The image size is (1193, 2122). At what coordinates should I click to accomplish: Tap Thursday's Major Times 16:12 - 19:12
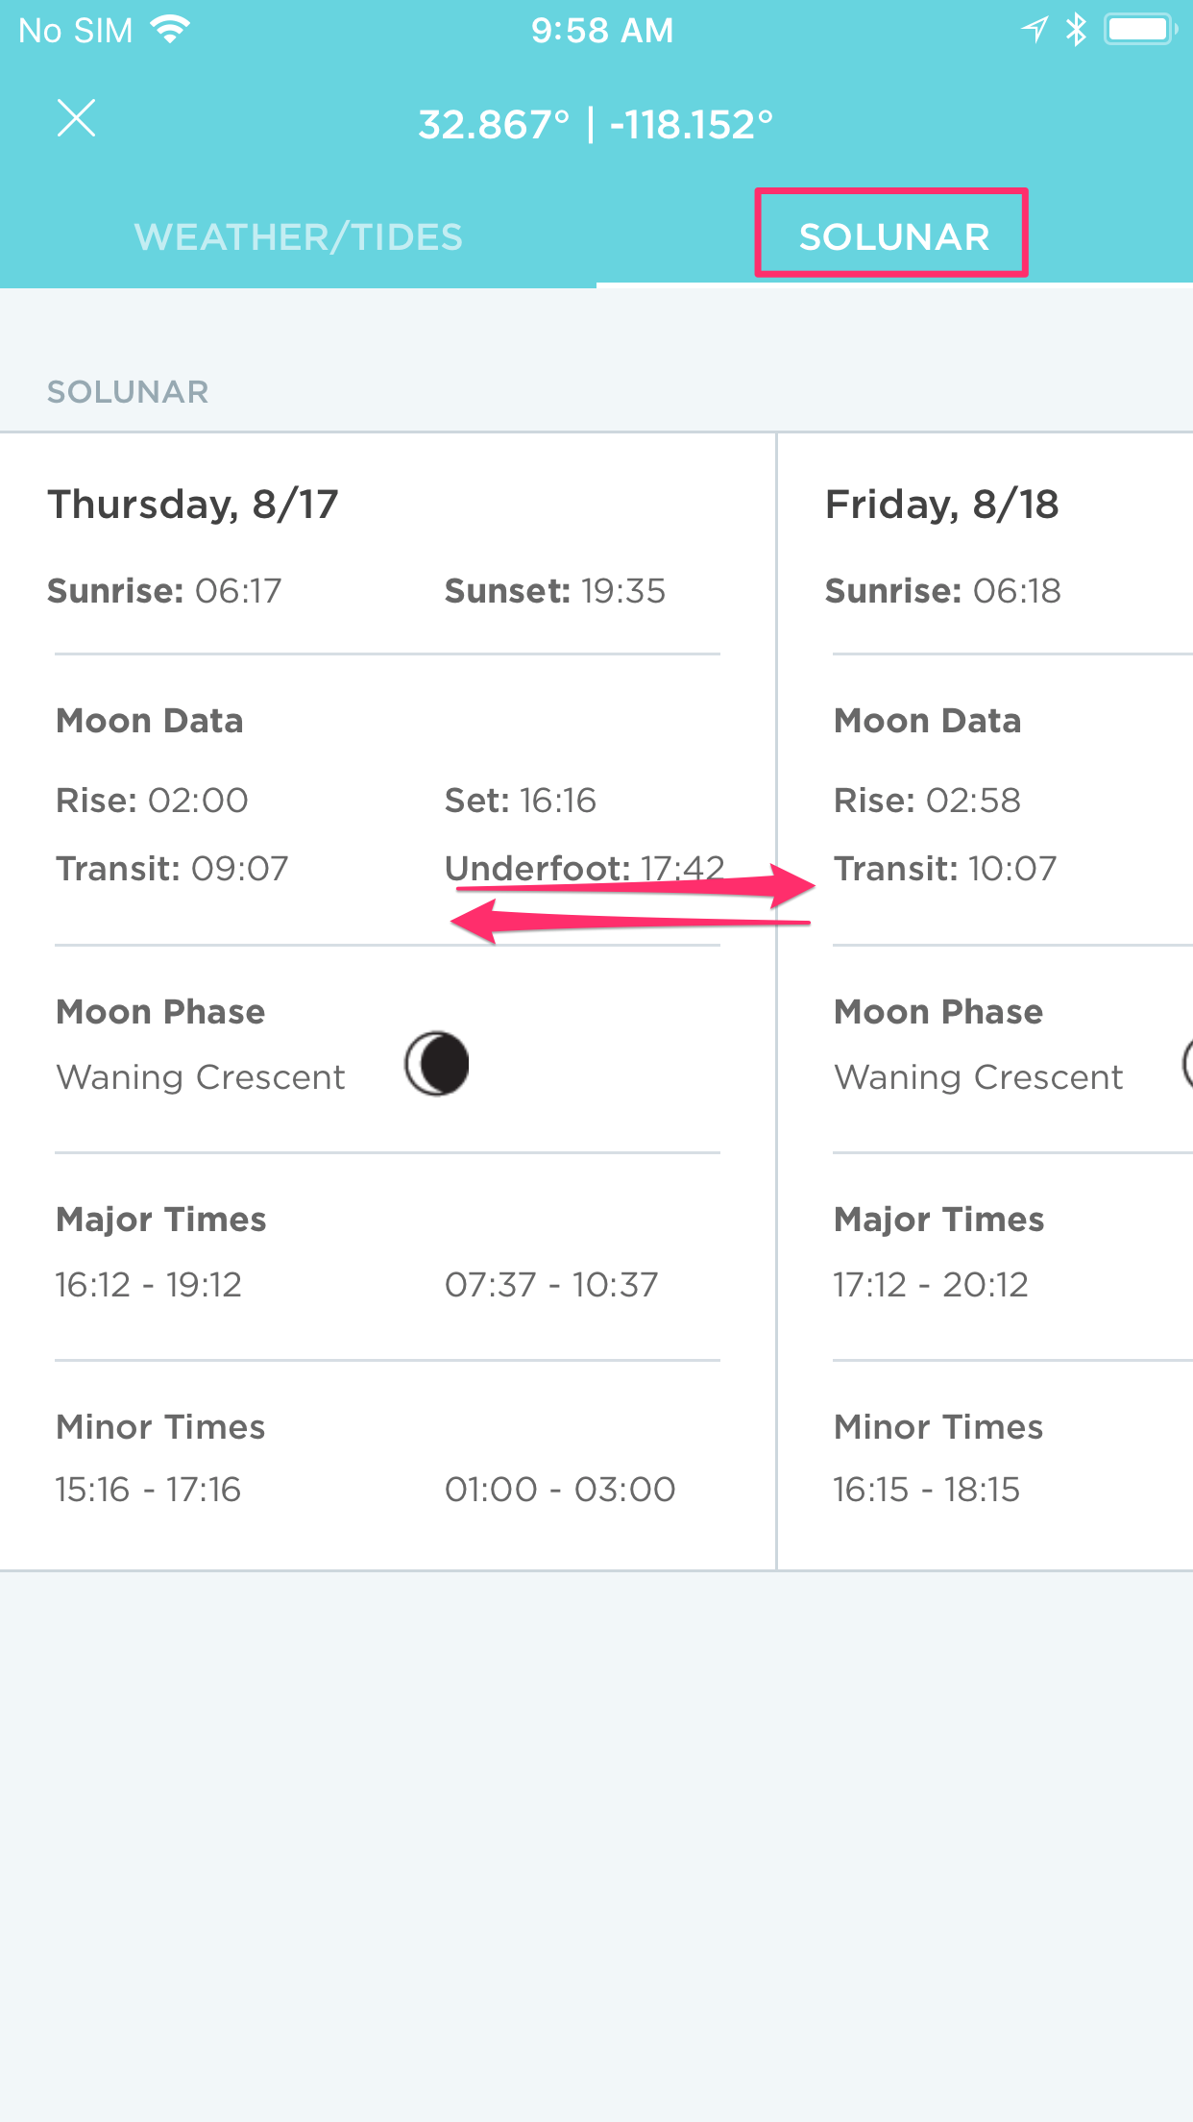tap(149, 1284)
